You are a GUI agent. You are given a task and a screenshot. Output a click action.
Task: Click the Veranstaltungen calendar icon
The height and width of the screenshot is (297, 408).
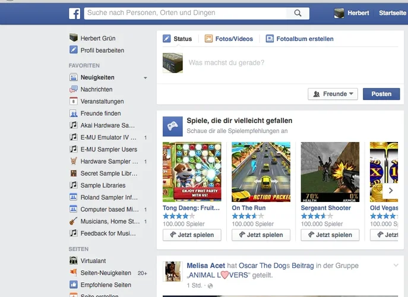[74, 101]
